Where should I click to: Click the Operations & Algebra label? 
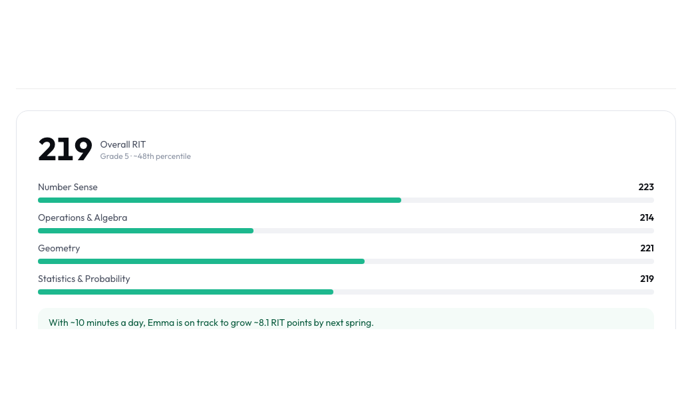pos(83,218)
